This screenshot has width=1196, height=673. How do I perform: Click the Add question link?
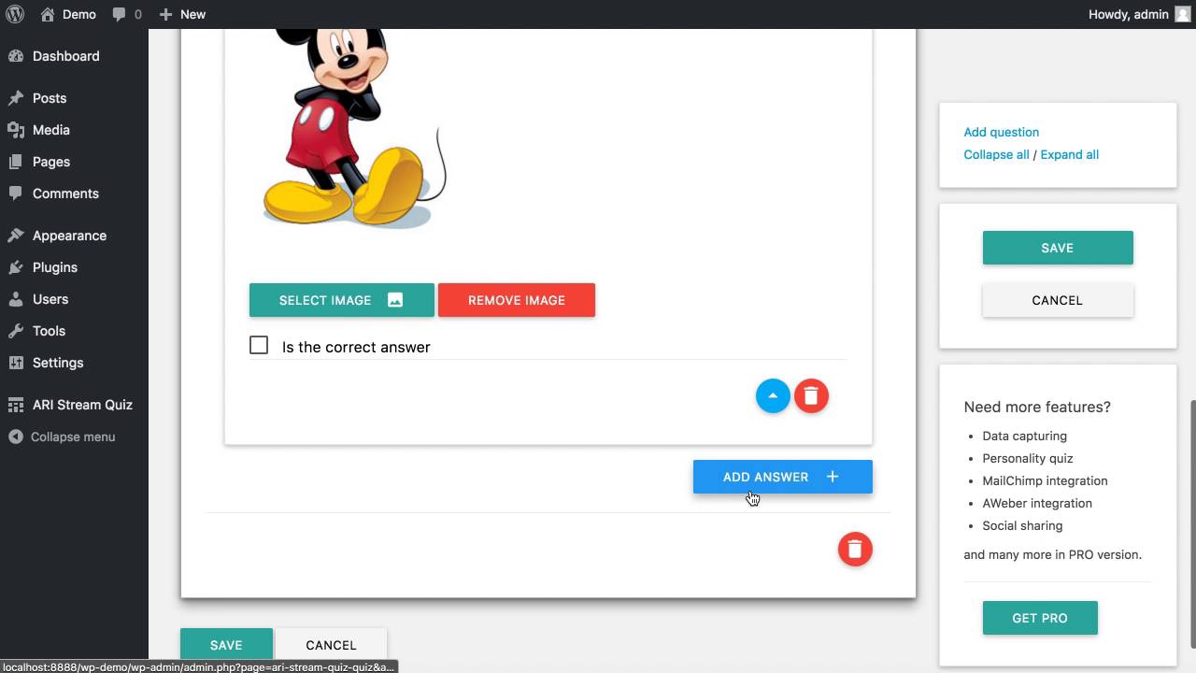[x=1002, y=132]
